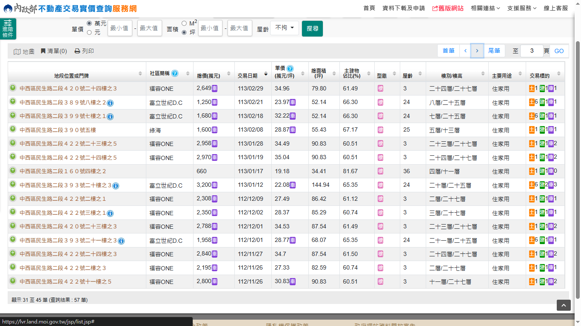Screen dimensions: 581x326
Task: Select 坪 area unit radio
Action: tap(184, 32)
